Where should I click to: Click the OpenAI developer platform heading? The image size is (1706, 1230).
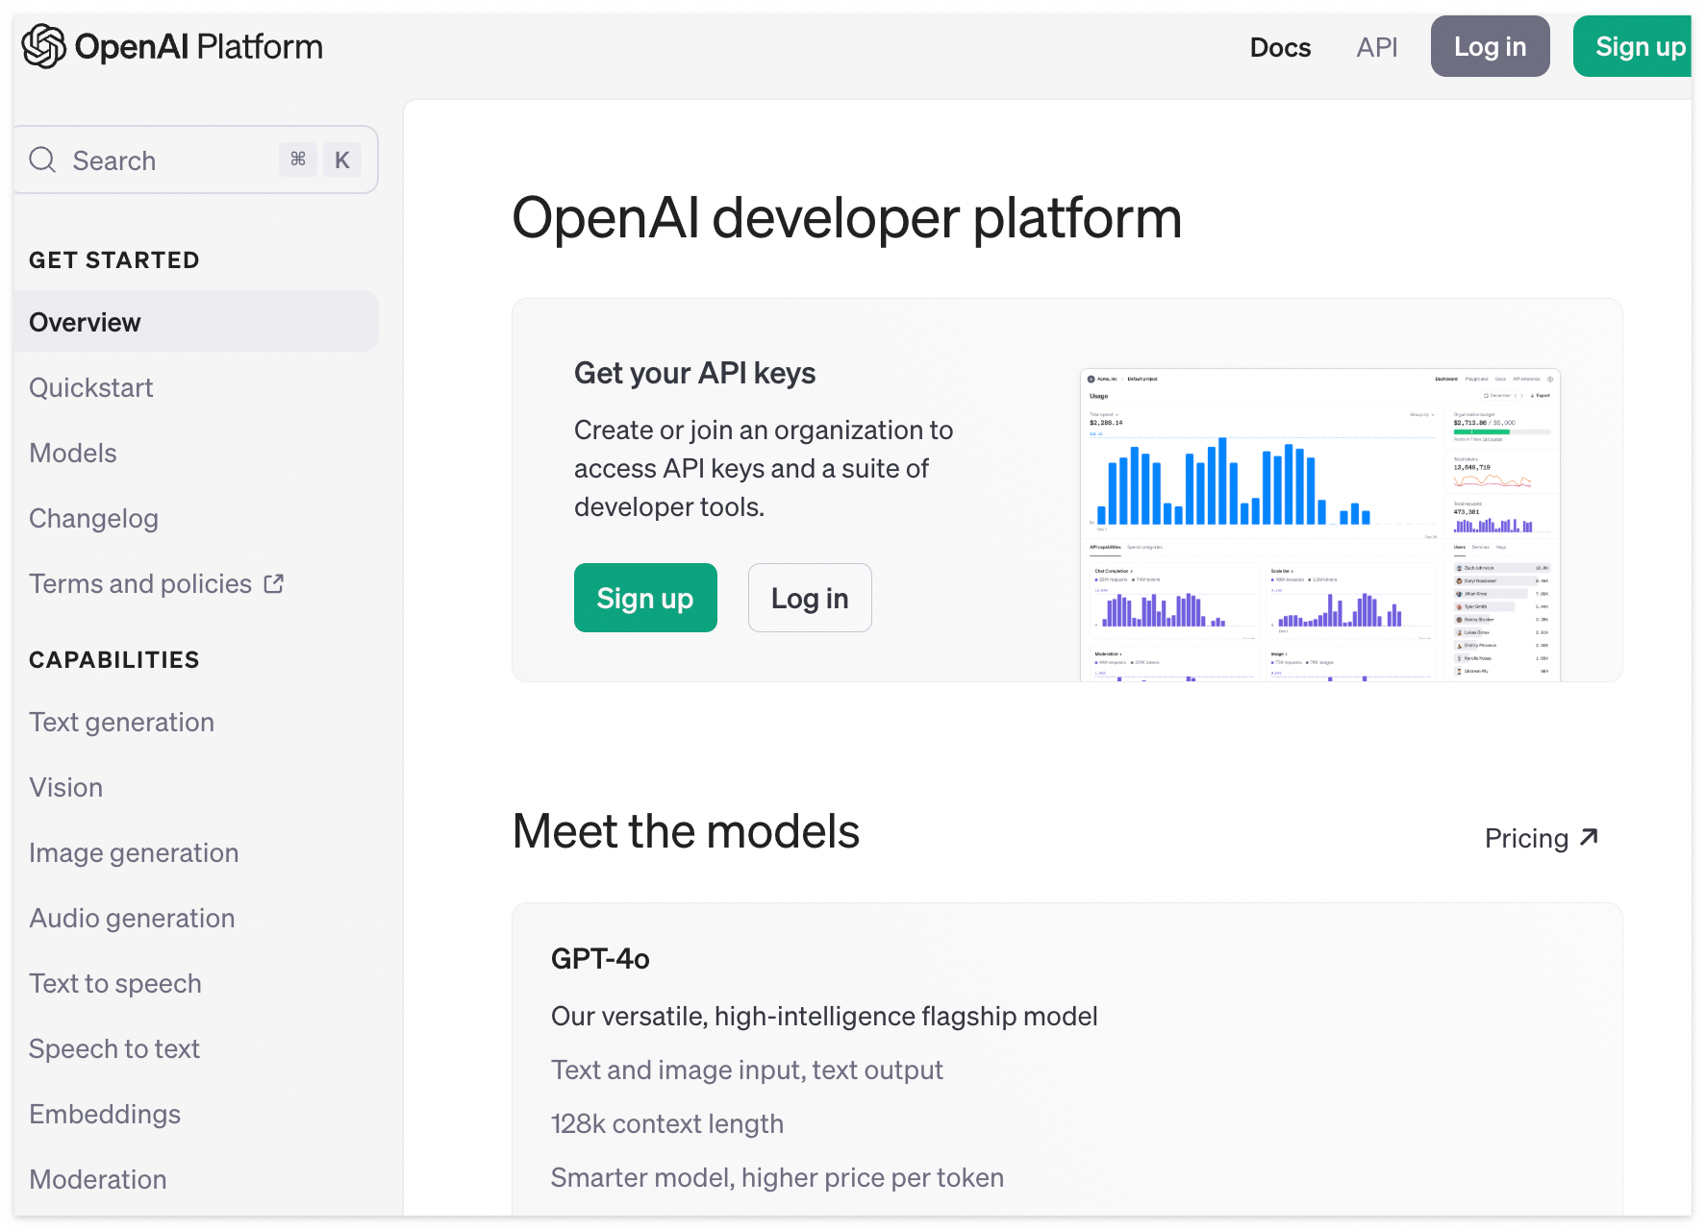click(x=846, y=218)
